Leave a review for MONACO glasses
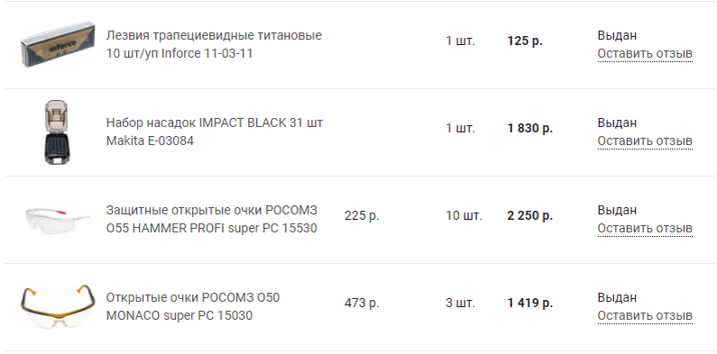Screen dimensions: 717x354 click(645, 315)
